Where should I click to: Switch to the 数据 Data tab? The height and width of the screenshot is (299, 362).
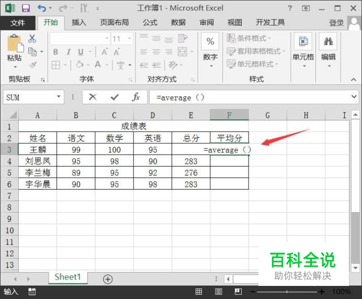(x=178, y=23)
